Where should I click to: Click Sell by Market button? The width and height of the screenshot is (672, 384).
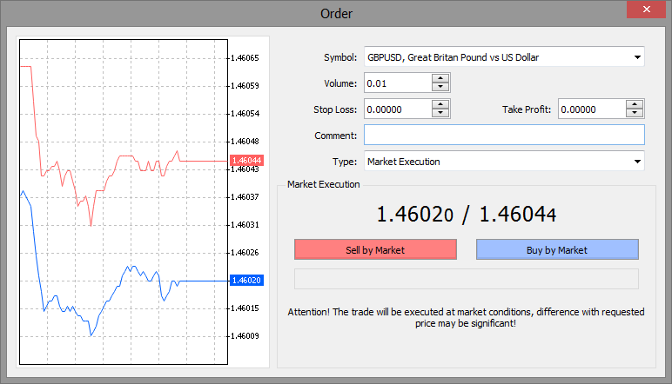pyautogui.click(x=375, y=249)
